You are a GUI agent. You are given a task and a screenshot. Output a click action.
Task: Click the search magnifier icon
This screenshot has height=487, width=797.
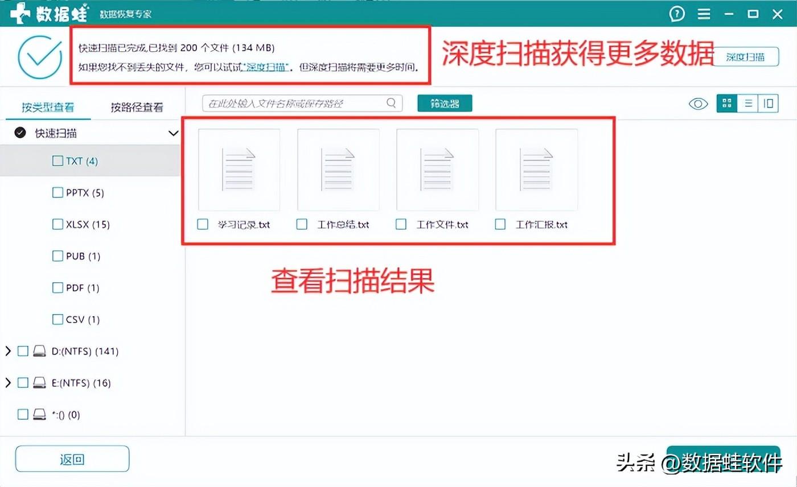click(x=391, y=103)
